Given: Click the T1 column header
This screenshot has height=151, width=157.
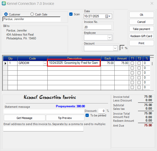Looking at the screenshot, I should click(x=132, y=58).
